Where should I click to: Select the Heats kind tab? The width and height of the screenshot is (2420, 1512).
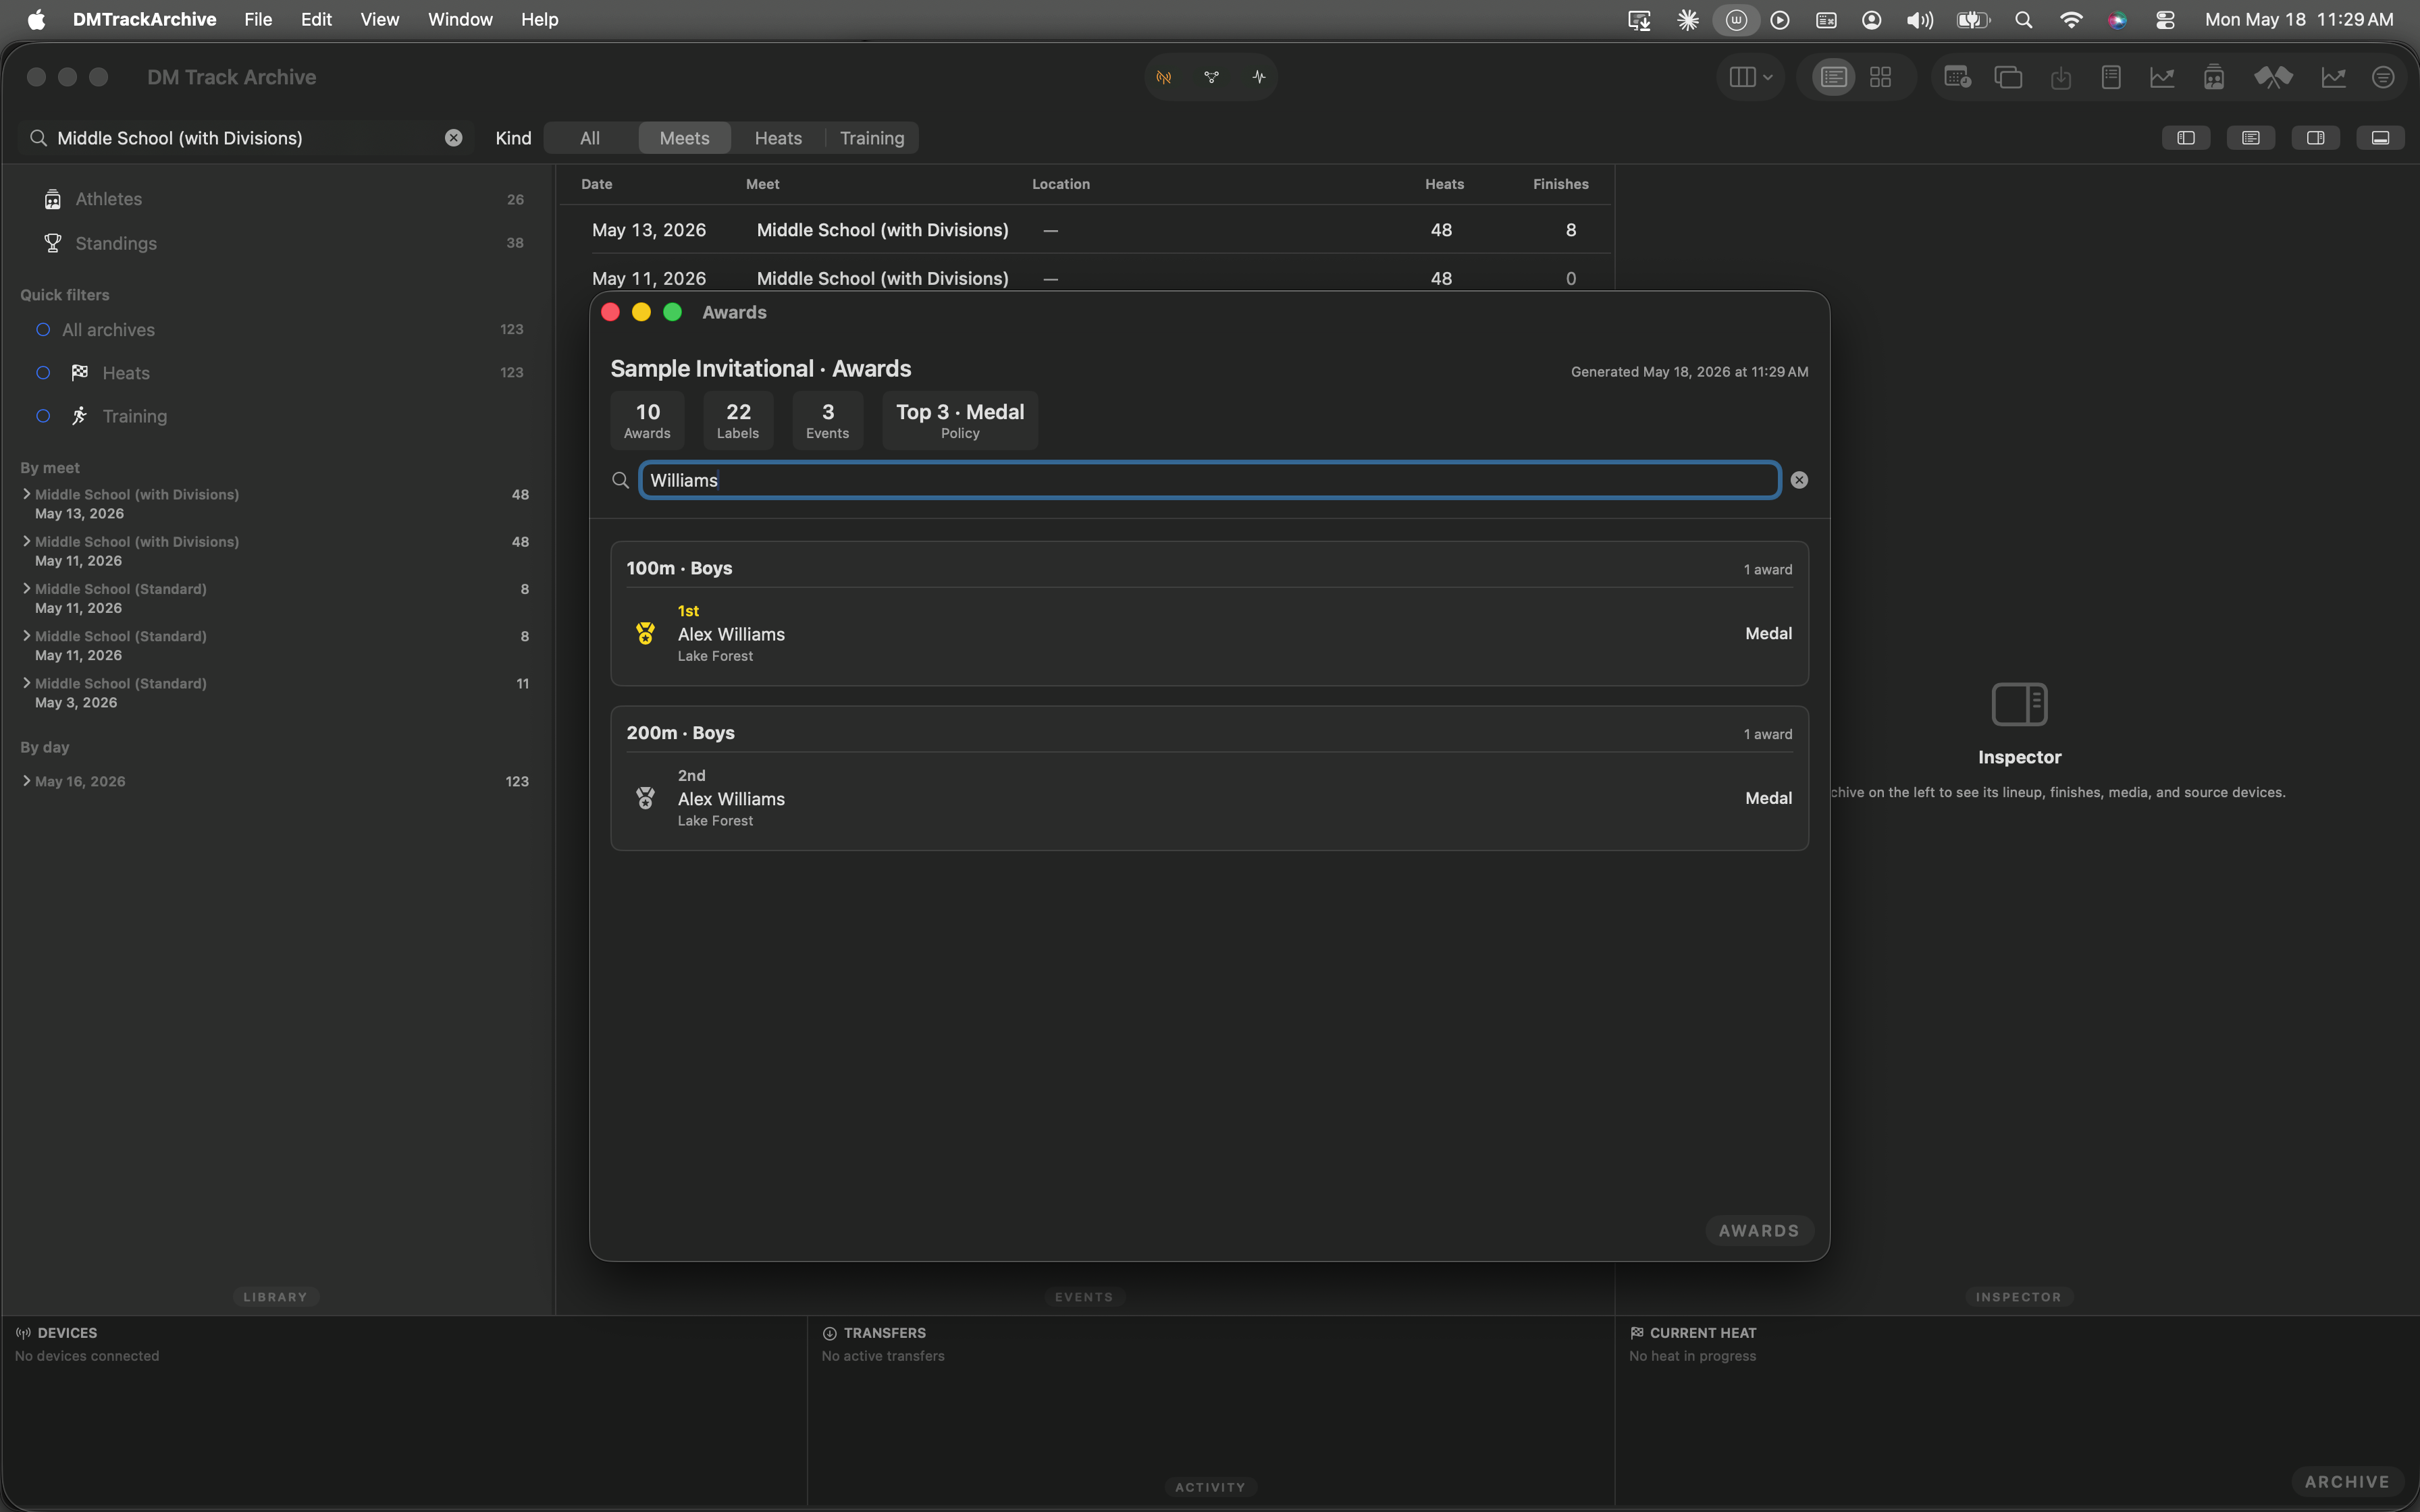click(777, 138)
